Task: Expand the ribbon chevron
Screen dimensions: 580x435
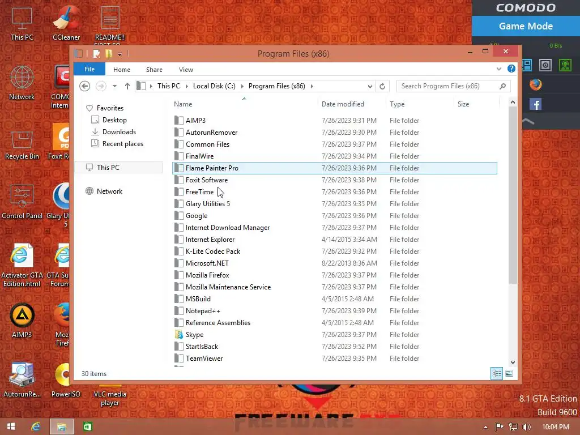Action: pyautogui.click(x=498, y=69)
